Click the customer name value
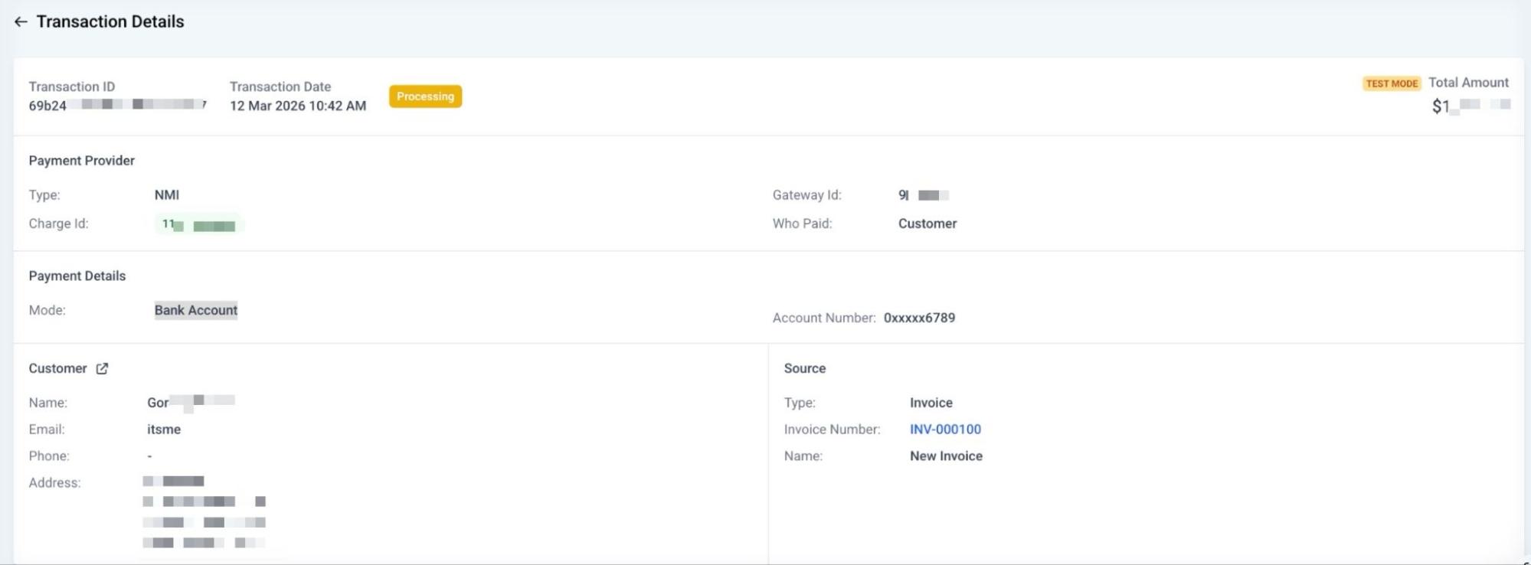The width and height of the screenshot is (1531, 565). point(191,403)
